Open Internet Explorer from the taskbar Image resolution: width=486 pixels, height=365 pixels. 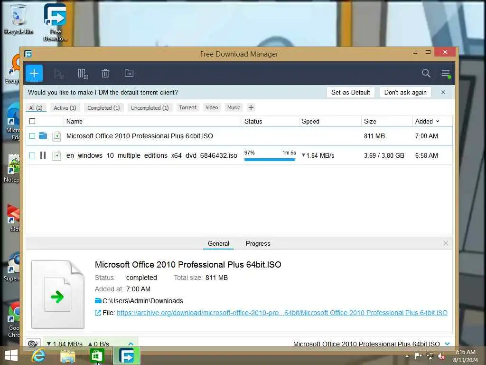(x=38, y=355)
